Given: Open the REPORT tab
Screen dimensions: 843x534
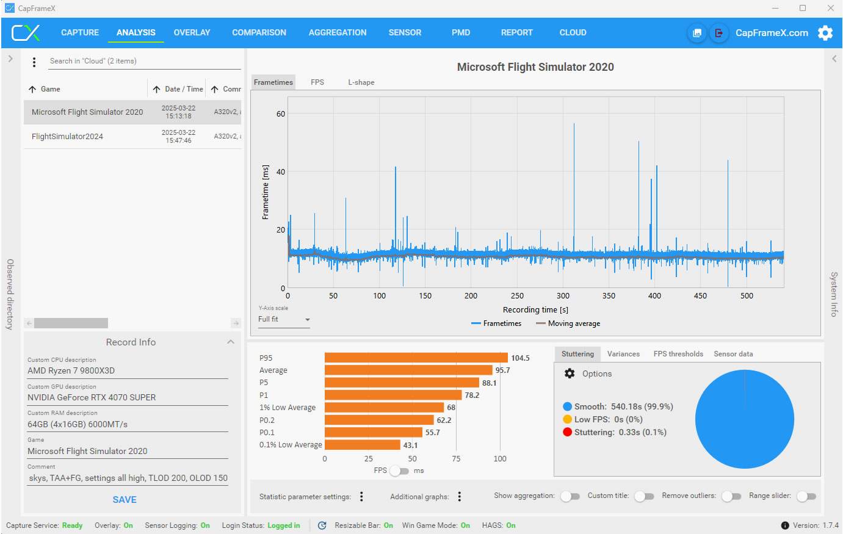Looking at the screenshot, I should pos(517,33).
